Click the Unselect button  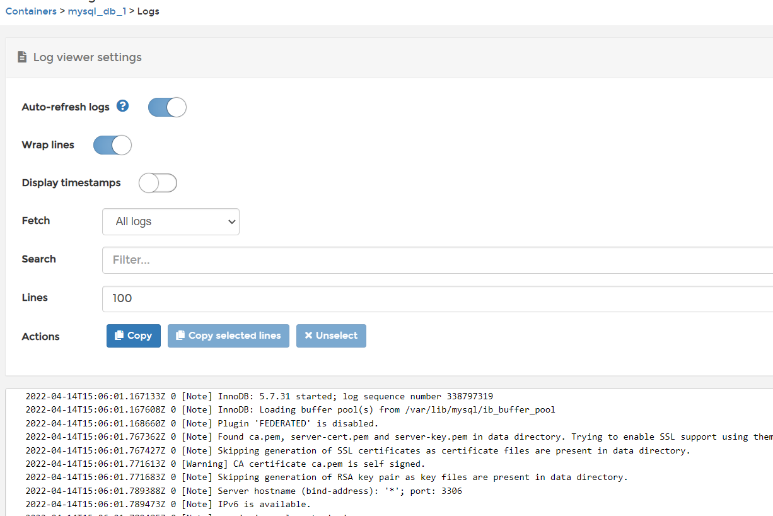(331, 336)
